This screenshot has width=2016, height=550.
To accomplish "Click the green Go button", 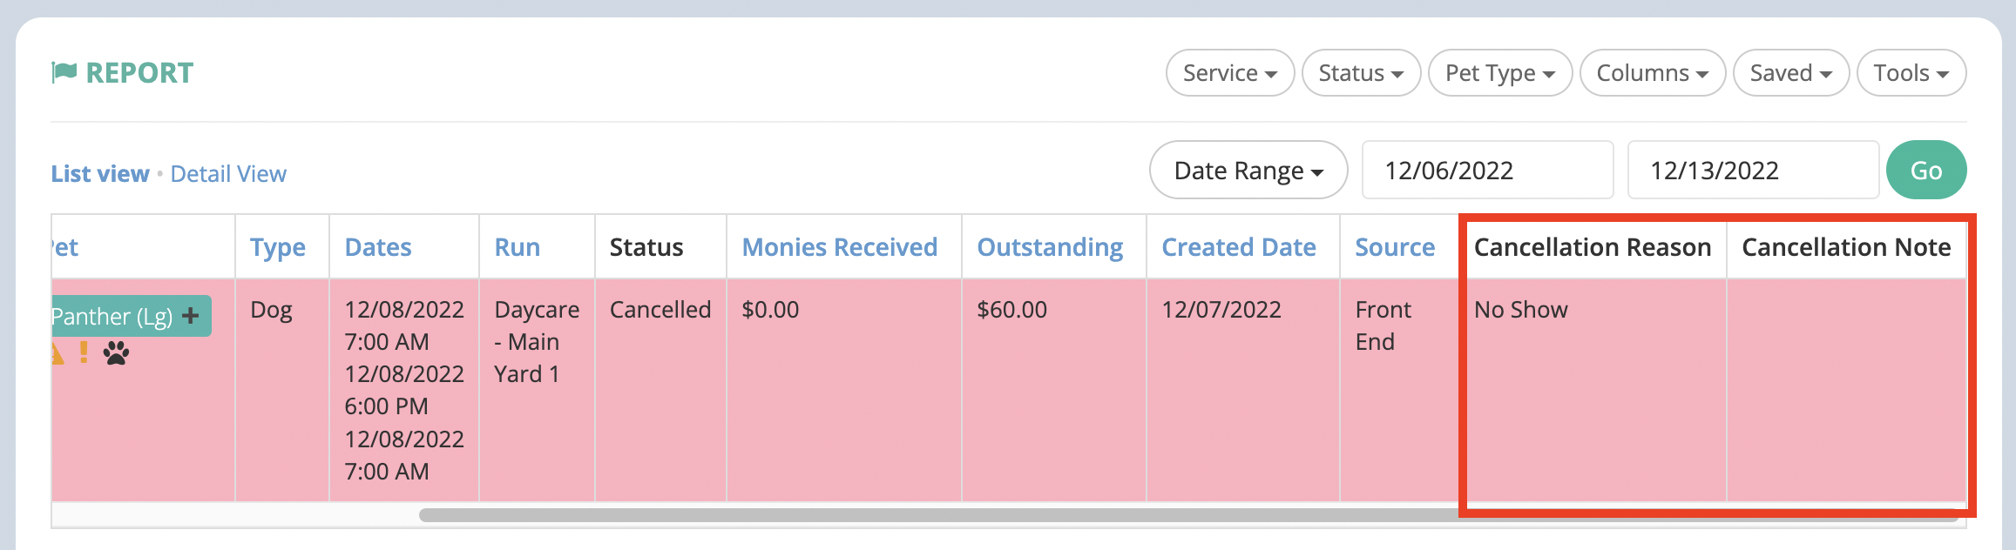I will pos(1926,170).
